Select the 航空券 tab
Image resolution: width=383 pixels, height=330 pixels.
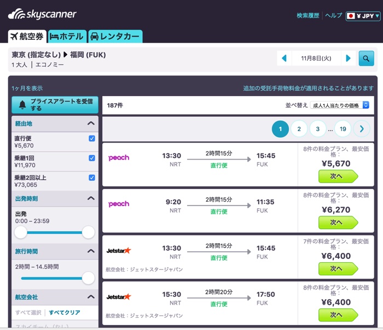point(27,37)
